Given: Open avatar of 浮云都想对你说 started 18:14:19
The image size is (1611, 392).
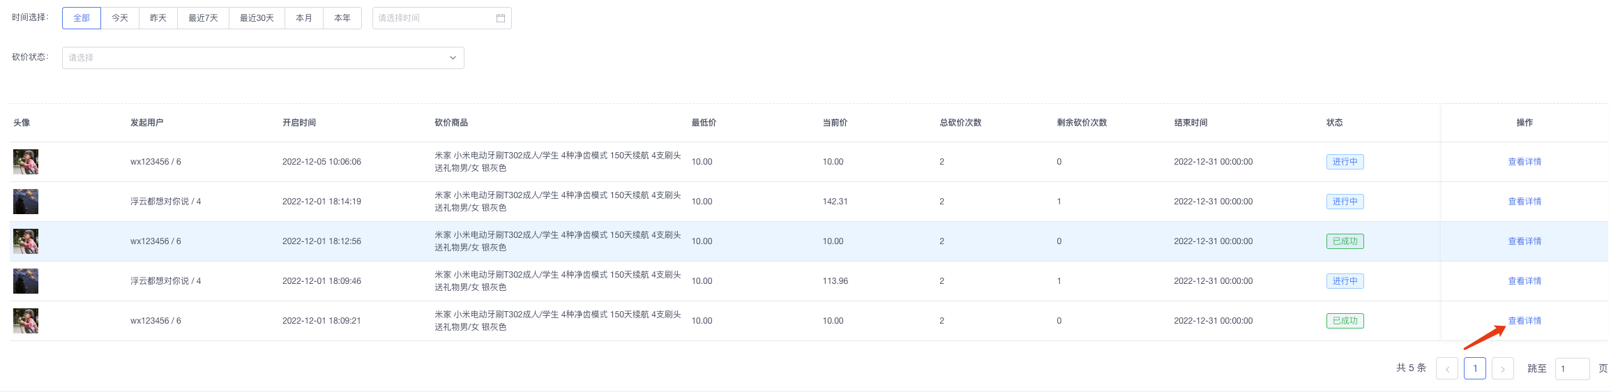Looking at the screenshot, I should pyautogui.click(x=26, y=202).
